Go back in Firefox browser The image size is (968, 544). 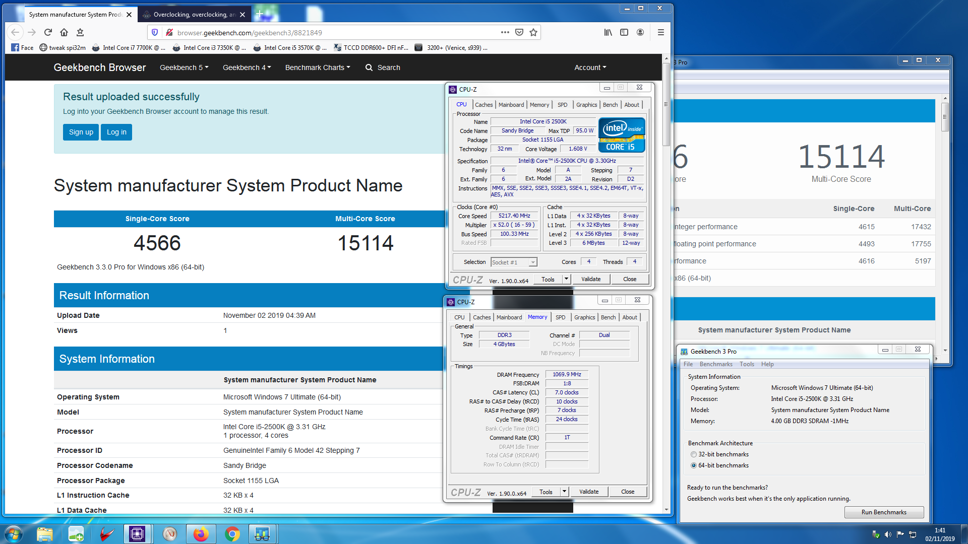[15, 32]
